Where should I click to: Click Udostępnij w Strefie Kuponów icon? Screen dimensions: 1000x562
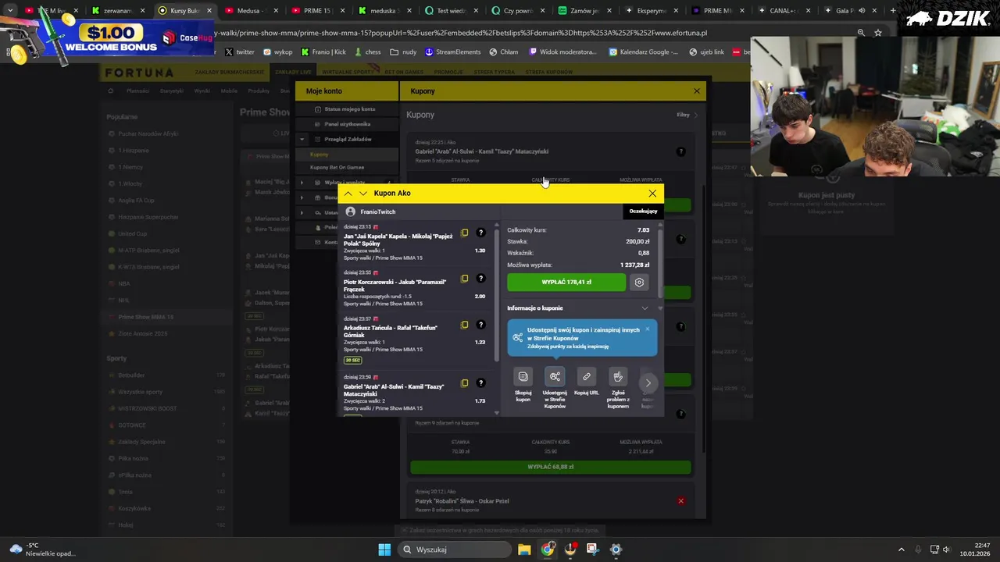[x=555, y=376]
